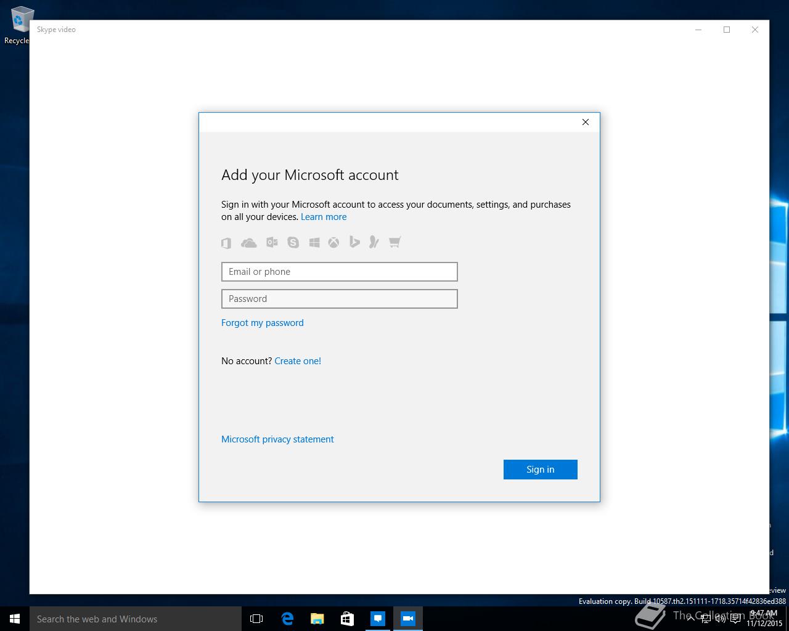The height and width of the screenshot is (631, 789).
Task: Open the Microsoft privacy statement link
Action: 277,439
